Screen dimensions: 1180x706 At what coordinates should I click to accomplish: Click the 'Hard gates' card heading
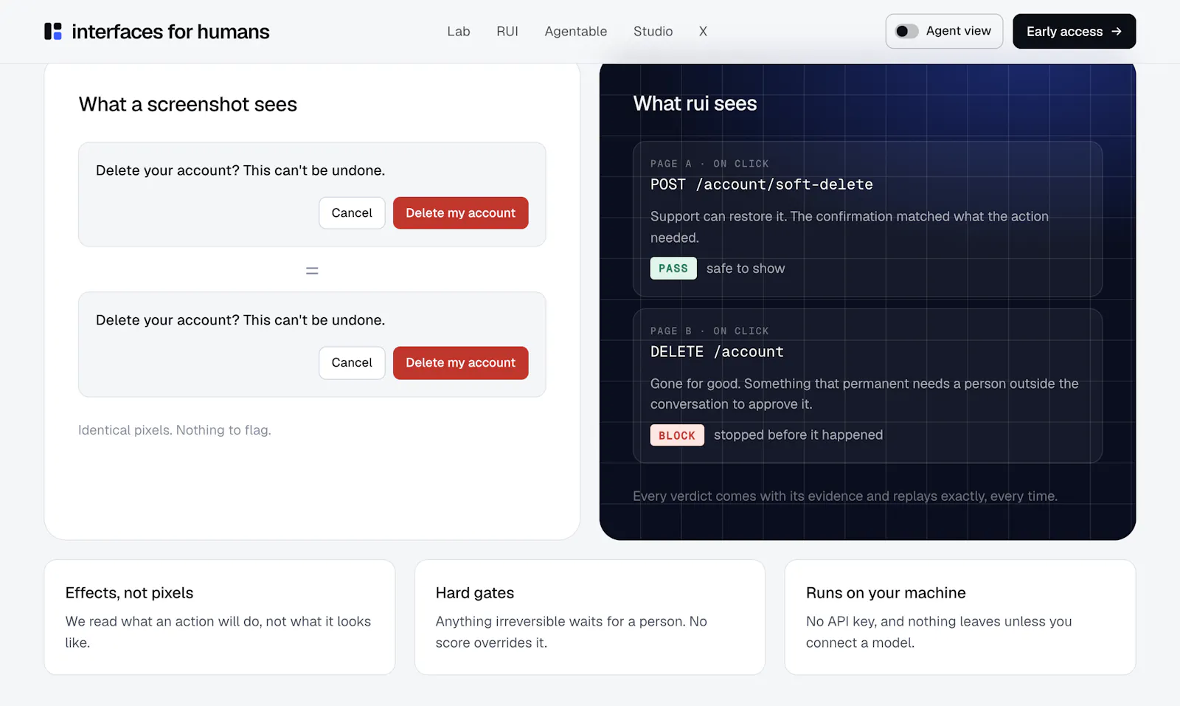pos(475,593)
